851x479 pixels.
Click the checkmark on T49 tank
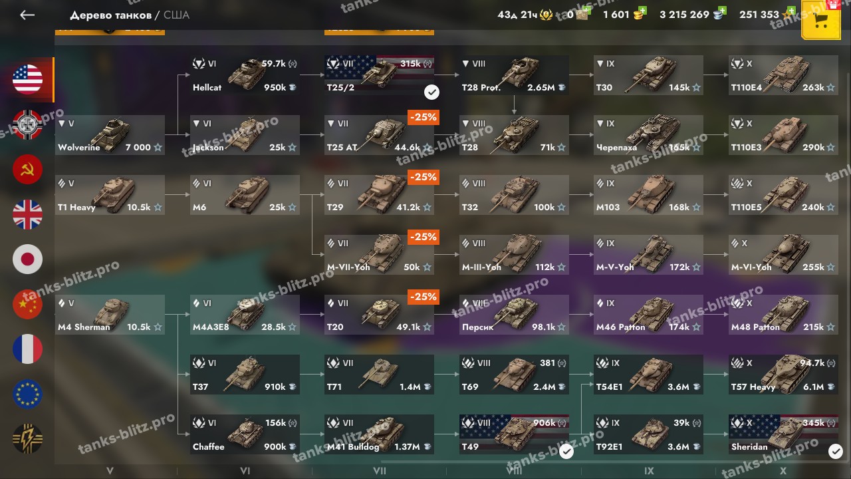[566, 452]
